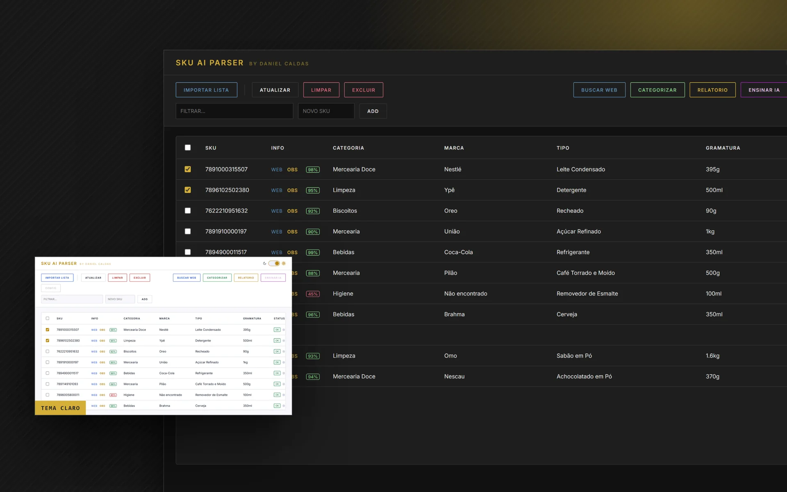Check SKU 7622210951632 row in dark window
Viewport: 787px width, 492px height.
(188, 211)
